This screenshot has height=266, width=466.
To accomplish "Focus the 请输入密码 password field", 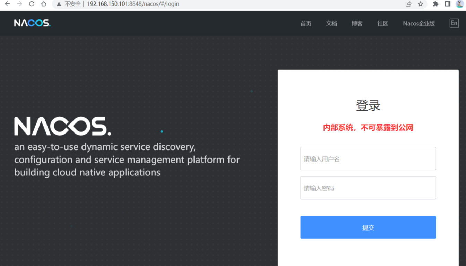I will [x=368, y=188].
